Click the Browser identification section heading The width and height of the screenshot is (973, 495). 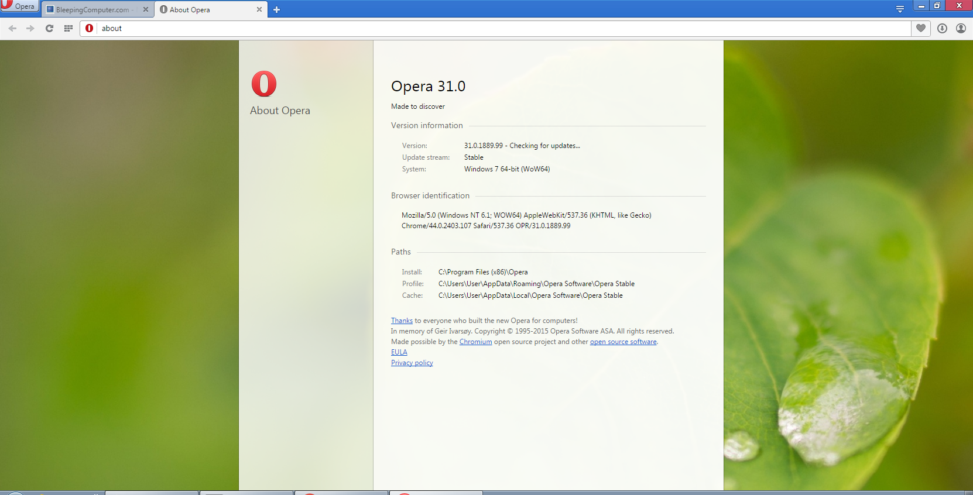[x=430, y=195]
